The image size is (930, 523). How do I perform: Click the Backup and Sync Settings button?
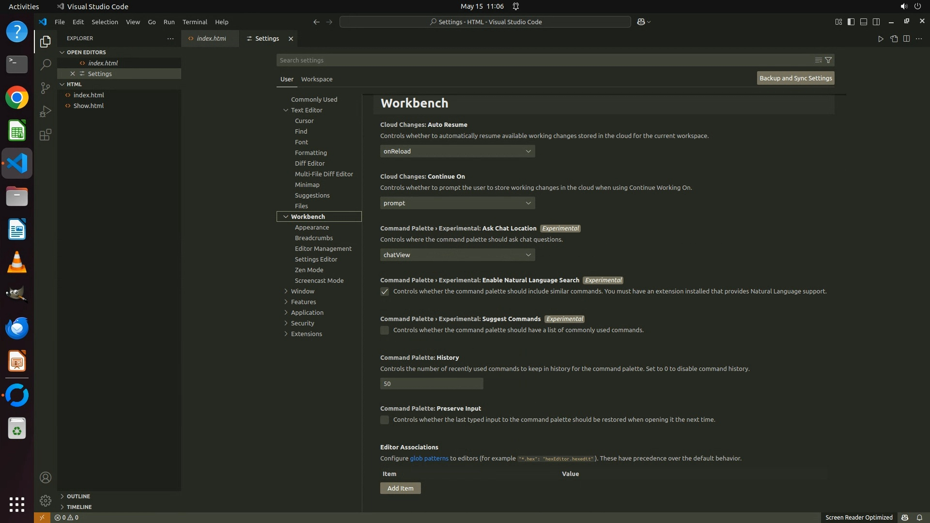[x=795, y=78]
